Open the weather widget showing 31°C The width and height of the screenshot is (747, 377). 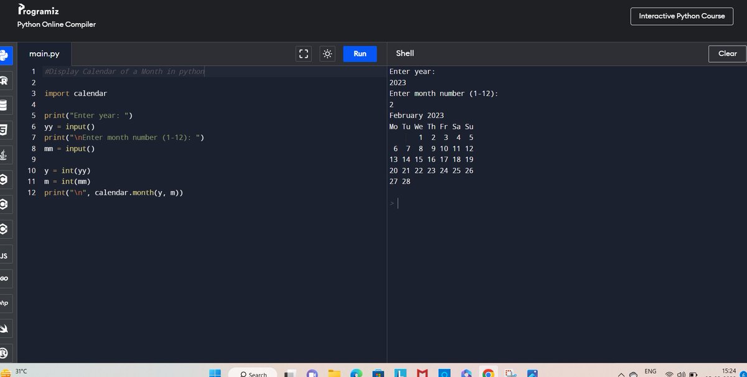point(14,373)
